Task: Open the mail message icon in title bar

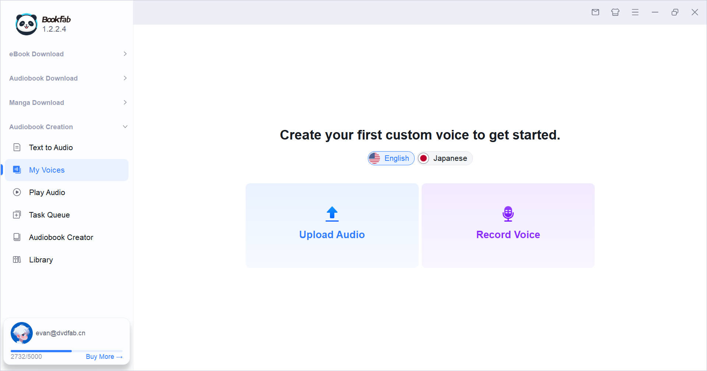Action: pos(595,12)
